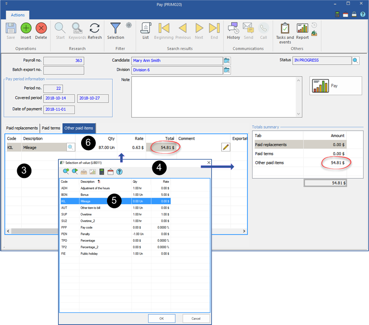Click the add-search icon in Selection of value
Viewport: 369px width, 325px height.
pyautogui.click(x=66, y=172)
